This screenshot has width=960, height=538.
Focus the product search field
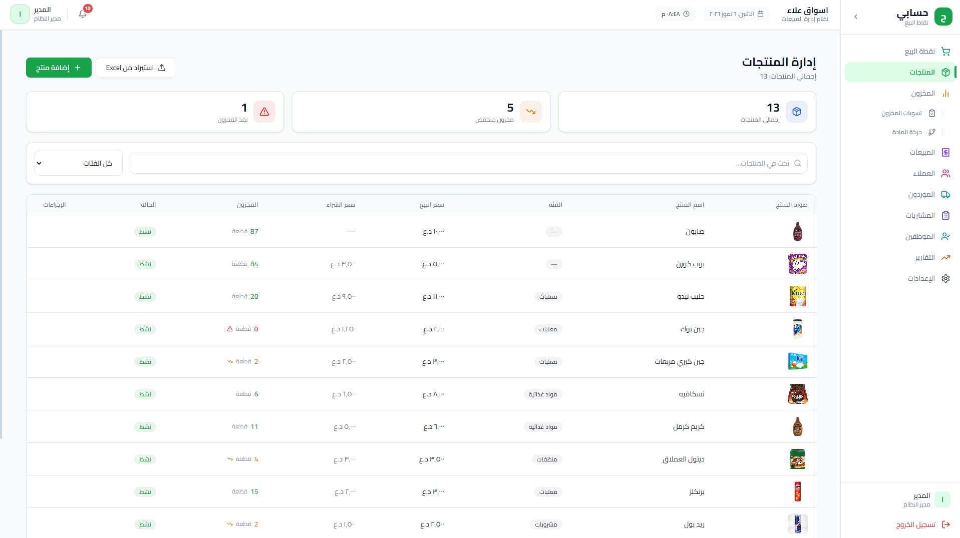coord(468,163)
